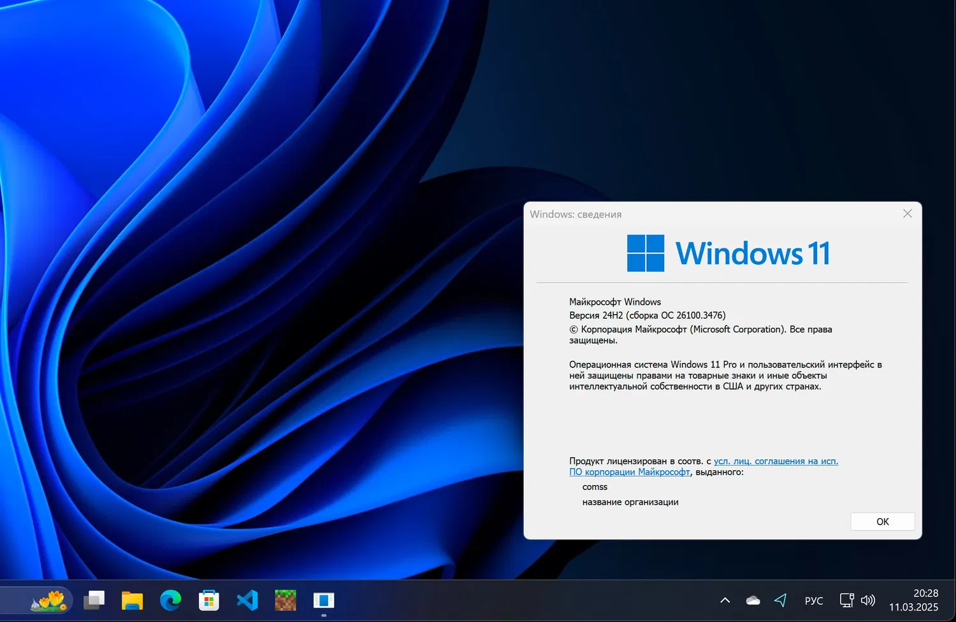Open the Minecraft grass block icon
The image size is (956, 622).
286,600
